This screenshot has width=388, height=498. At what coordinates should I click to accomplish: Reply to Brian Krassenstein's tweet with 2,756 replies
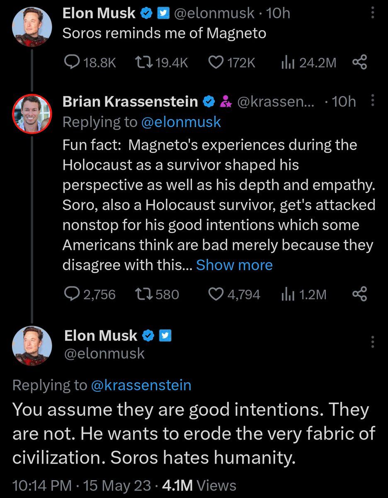(x=73, y=294)
